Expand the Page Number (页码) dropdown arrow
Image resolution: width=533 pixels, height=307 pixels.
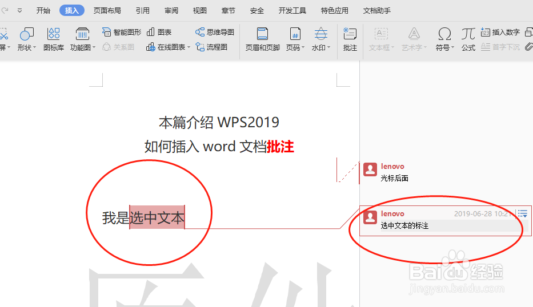coord(303,47)
